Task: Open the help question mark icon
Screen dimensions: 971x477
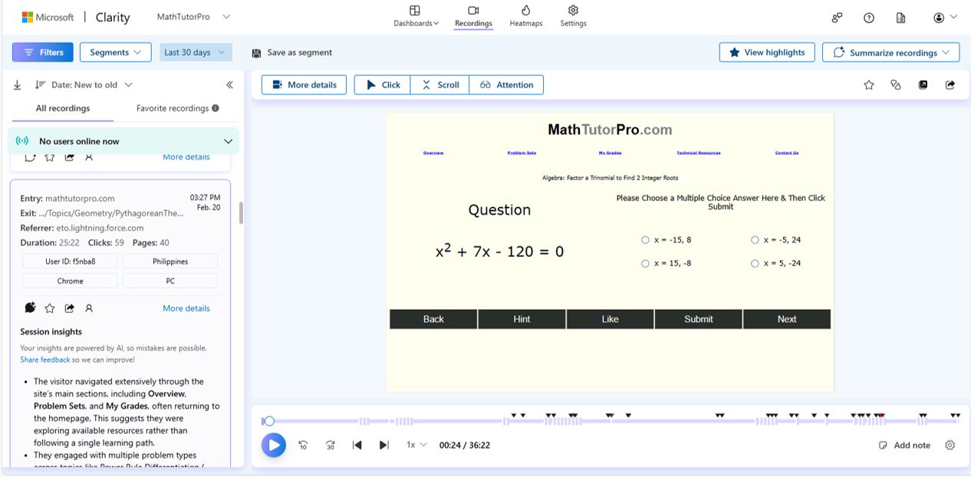Action: coord(869,18)
